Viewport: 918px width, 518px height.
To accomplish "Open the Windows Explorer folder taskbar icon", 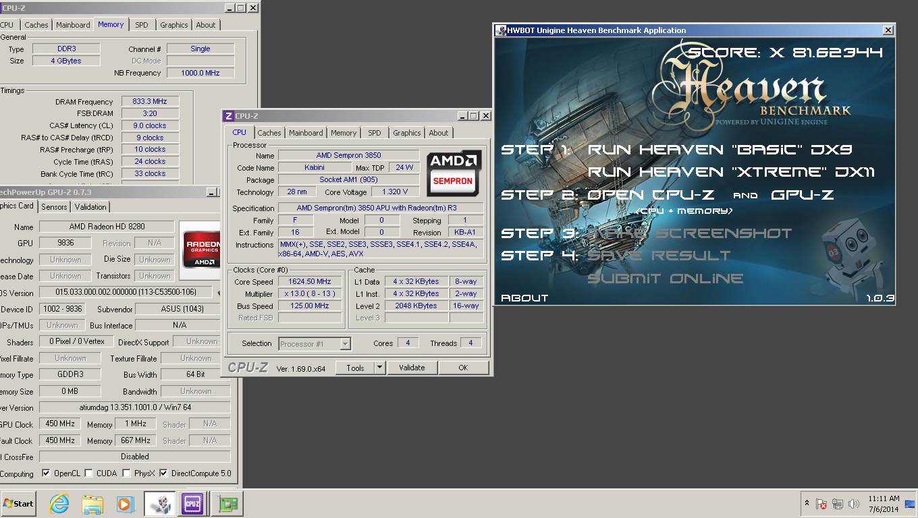I will [92, 504].
